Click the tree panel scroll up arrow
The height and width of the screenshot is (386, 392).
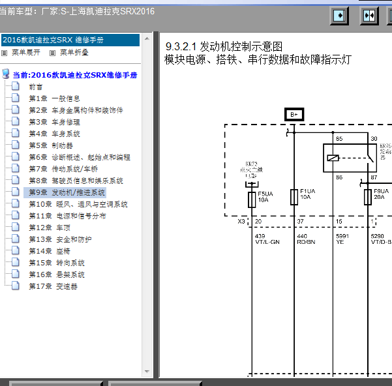147,38
